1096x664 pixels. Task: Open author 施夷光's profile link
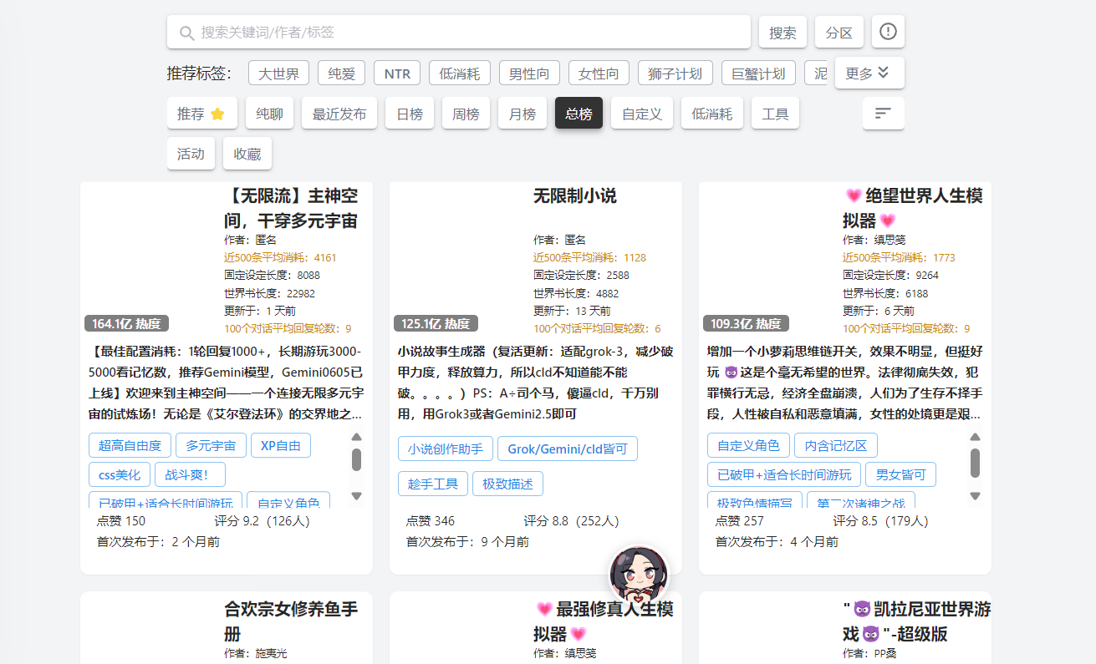pyautogui.click(x=272, y=652)
